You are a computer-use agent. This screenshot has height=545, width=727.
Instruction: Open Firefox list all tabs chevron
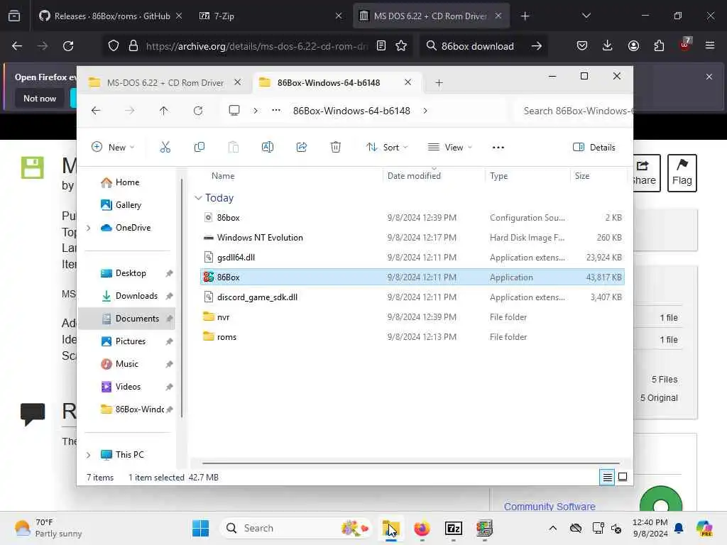pyautogui.click(x=586, y=16)
